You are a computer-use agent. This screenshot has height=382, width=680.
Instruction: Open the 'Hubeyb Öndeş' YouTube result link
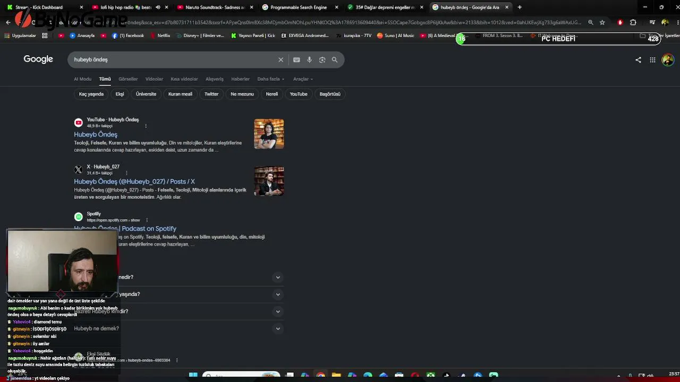coord(96,135)
